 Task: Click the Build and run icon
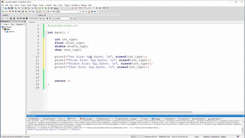[46, 8]
